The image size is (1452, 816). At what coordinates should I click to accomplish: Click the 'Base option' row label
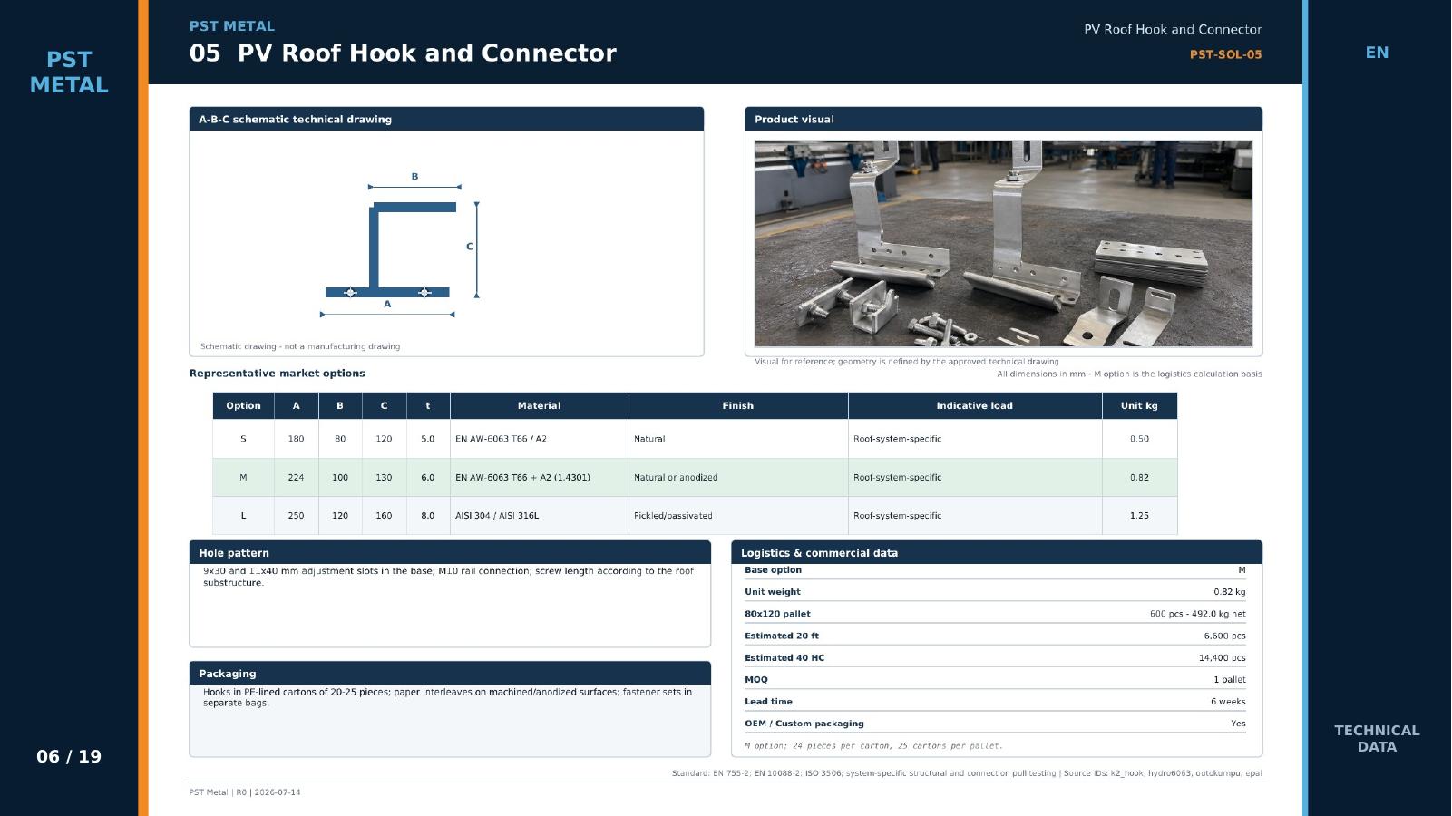click(773, 570)
